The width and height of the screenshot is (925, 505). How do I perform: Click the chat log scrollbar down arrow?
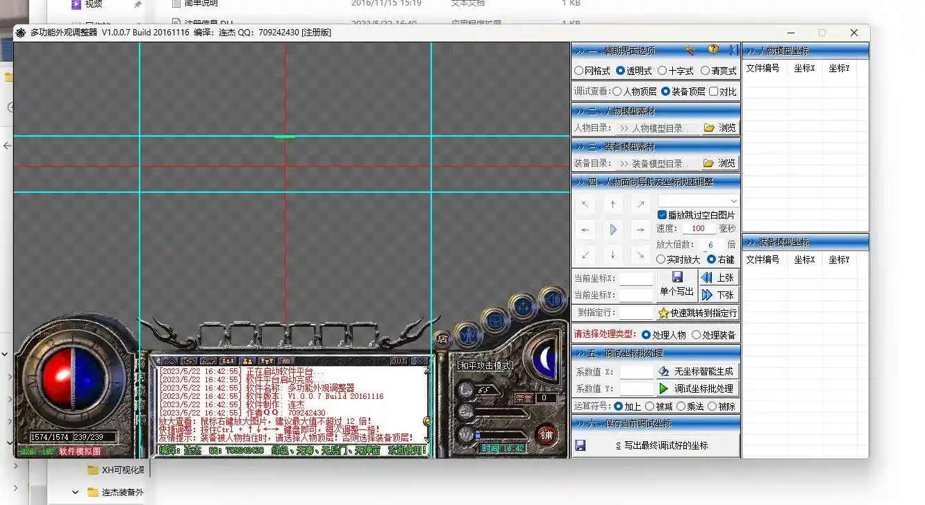tap(426, 440)
